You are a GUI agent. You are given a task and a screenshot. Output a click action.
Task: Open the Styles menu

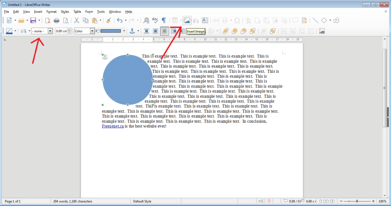65,12
